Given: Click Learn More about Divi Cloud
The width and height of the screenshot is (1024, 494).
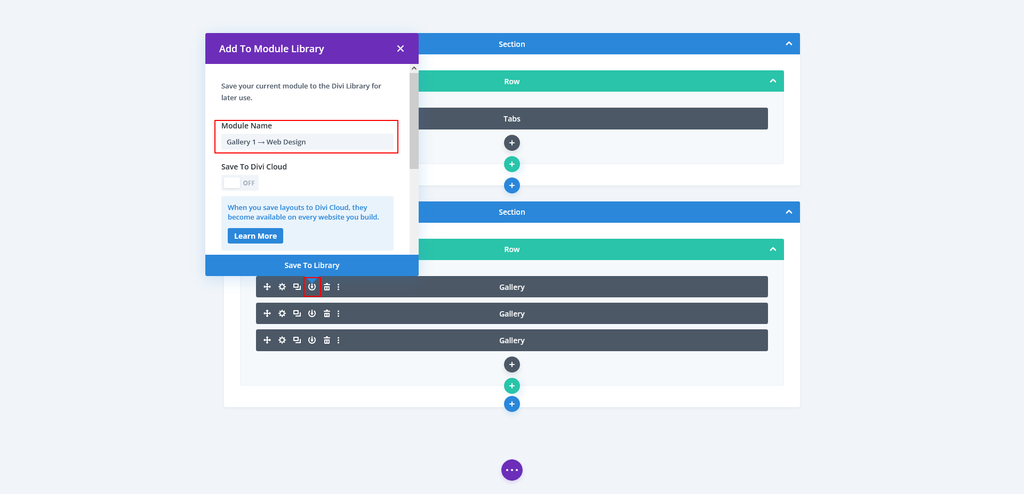Looking at the screenshot, I should (x=255, y=236).
